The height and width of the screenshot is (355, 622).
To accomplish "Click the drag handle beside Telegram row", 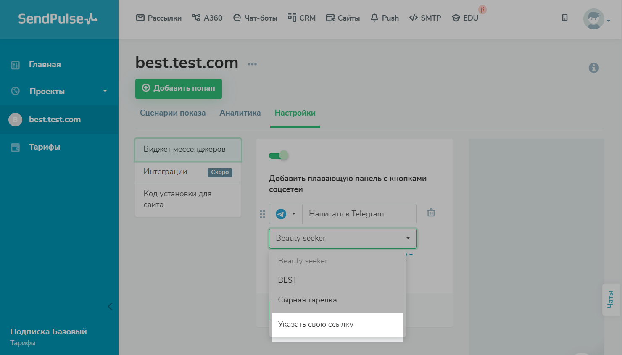I will pyautogui.click(x=262, y=214).
